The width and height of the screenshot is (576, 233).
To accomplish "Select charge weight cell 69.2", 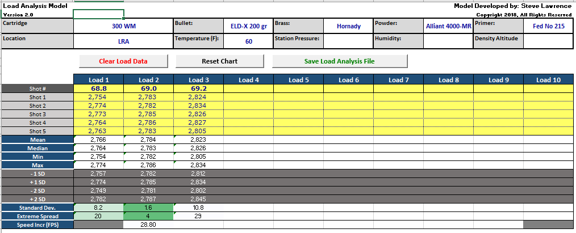I will coord(199,88).
